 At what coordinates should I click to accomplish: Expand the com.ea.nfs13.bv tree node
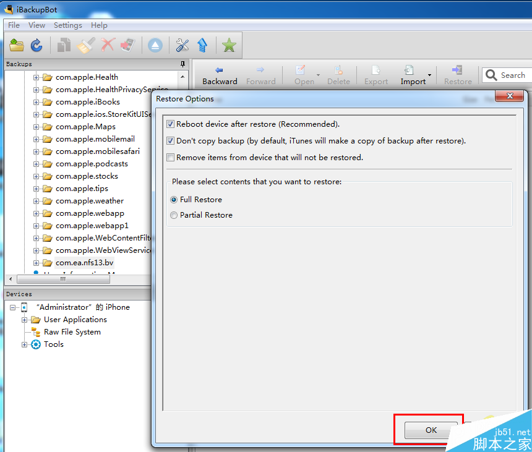36,263
